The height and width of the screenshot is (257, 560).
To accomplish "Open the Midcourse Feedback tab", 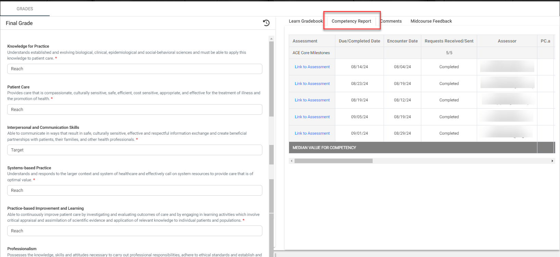I will coord(431,21).
